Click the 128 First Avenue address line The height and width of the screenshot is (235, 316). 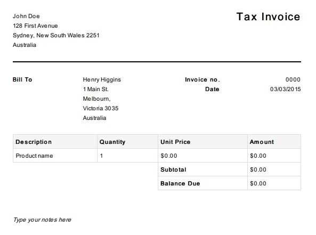click(x=35, y=26)
